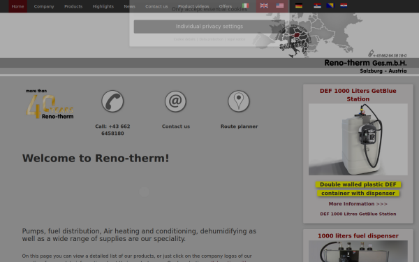Click the Salzburg - Austria text
The width and height of the screenshot is (419, 262).
pyautogui.click(x=383, y=71)
